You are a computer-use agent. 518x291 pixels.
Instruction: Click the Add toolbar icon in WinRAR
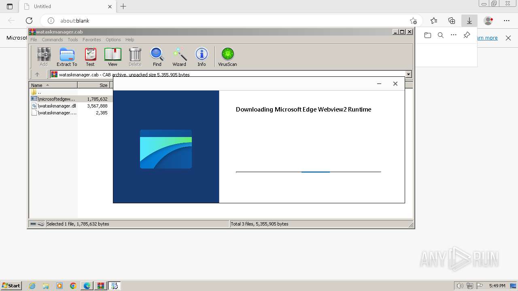point(44,57)
